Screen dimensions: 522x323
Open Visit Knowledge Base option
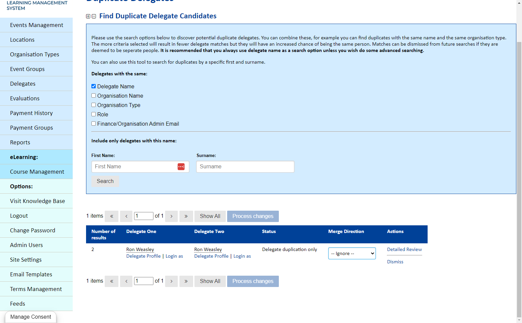(36, 201)
